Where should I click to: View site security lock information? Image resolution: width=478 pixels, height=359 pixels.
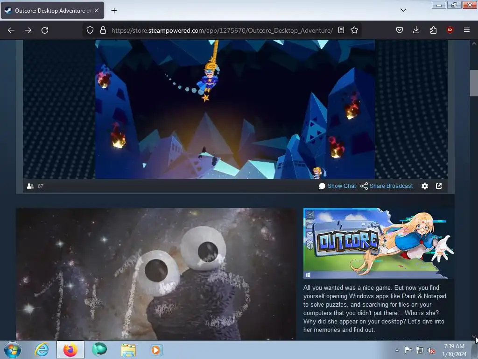coord(103,30)
